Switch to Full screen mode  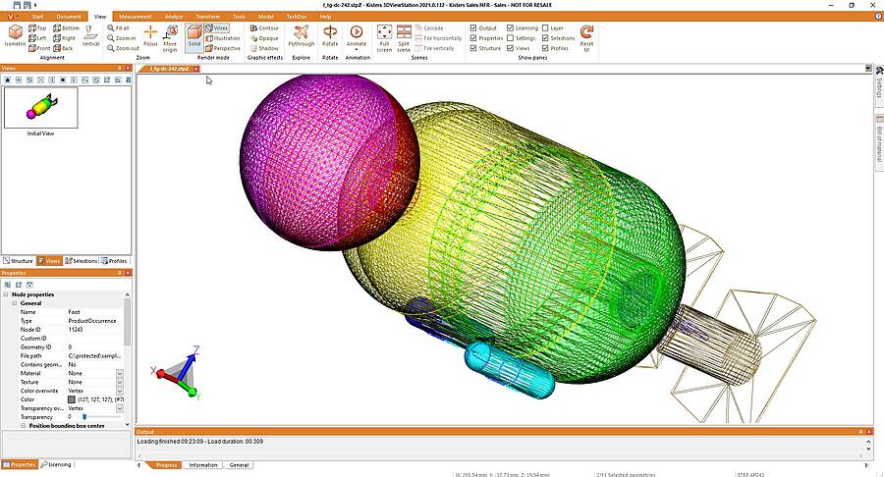click(384, 38)
